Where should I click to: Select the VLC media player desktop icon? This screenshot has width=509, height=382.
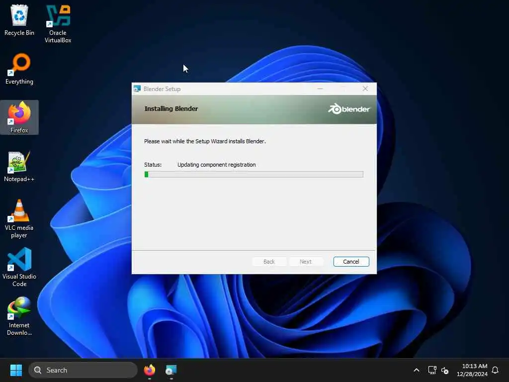[19, 219]
